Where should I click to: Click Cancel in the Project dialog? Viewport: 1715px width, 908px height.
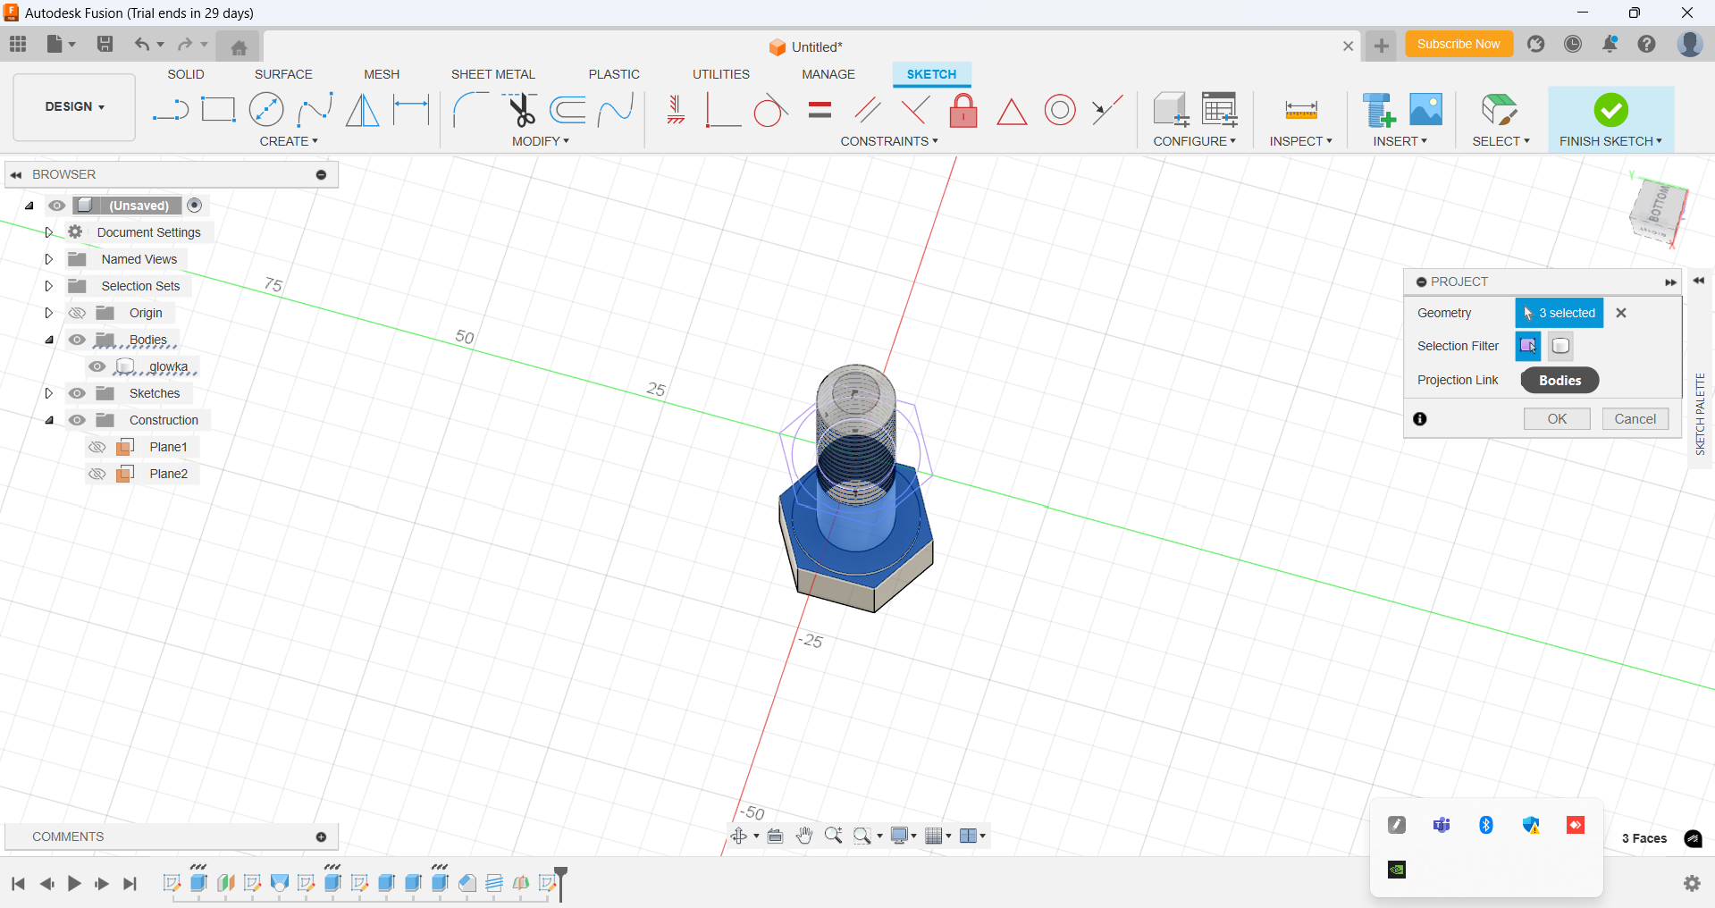point(1635,419)
